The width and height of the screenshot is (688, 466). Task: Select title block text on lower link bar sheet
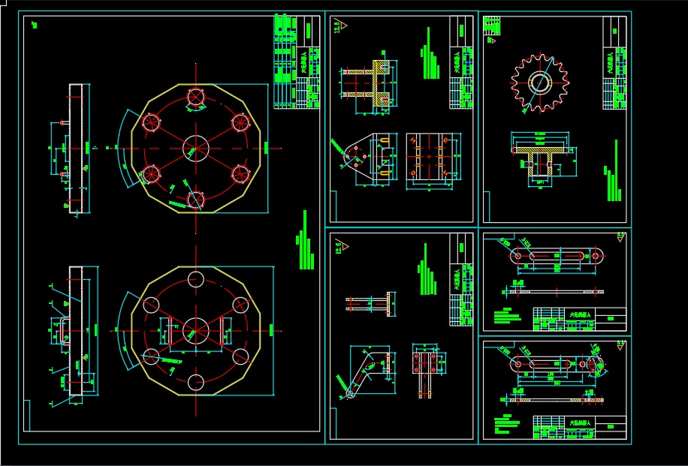click(x=581, y=423)
